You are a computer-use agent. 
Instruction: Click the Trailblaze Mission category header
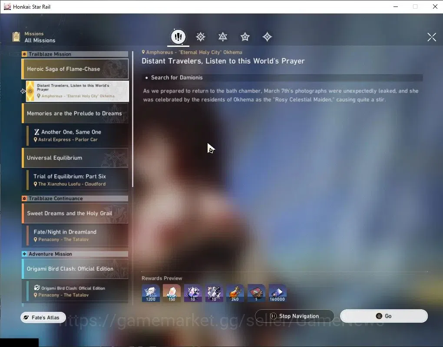[x=75, y=54]
